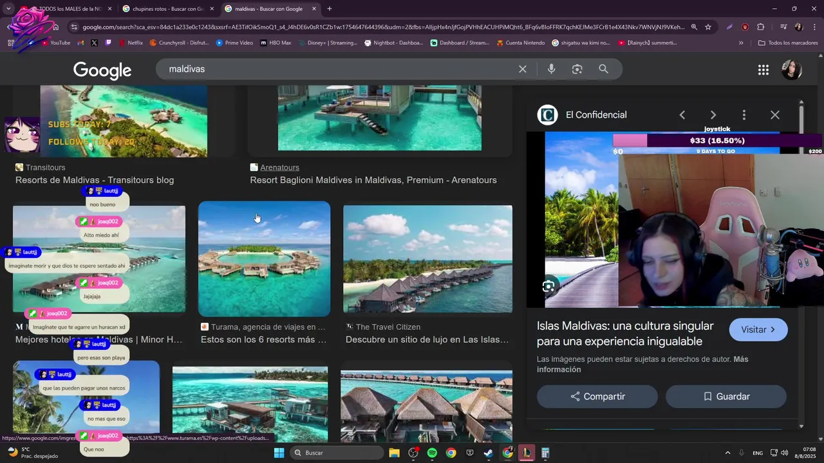Open Calculator from the taskbar

(545, 453)
